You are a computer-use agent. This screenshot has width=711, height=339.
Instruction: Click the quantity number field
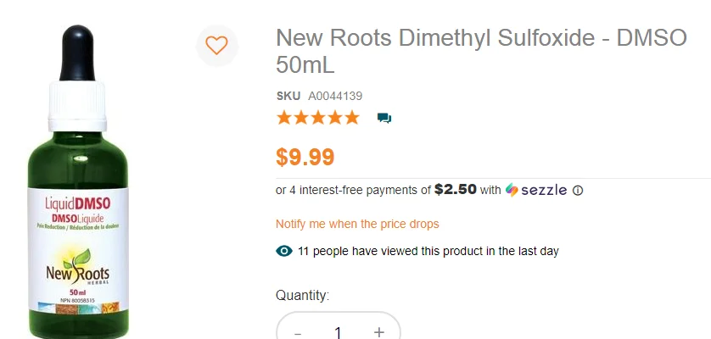click(x=338, y=332)
